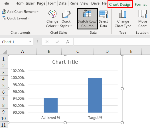The width and height of the screenshot is (150, 128).
Task: Select the Target % bar in chart
Action: pyautogui.click(x=95, y=95)
